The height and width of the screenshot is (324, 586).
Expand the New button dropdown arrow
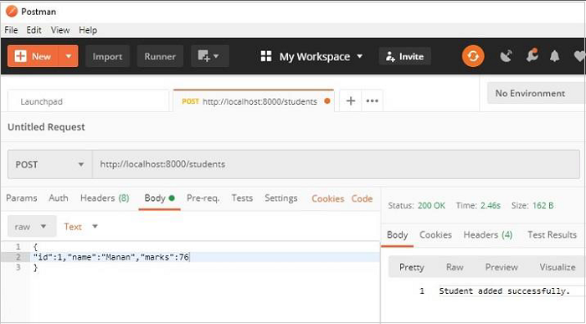(x=69, y=56)
